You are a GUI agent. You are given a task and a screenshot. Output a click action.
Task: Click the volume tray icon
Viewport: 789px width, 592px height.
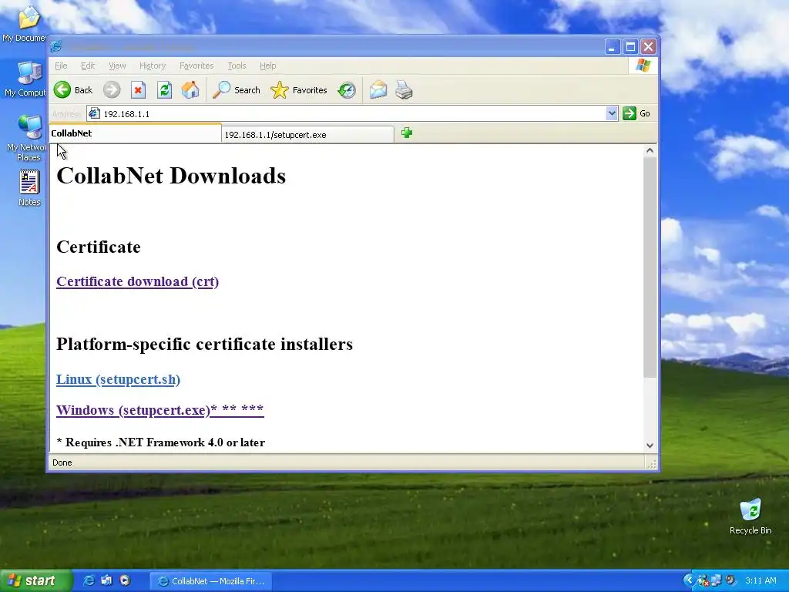[730, 580]
